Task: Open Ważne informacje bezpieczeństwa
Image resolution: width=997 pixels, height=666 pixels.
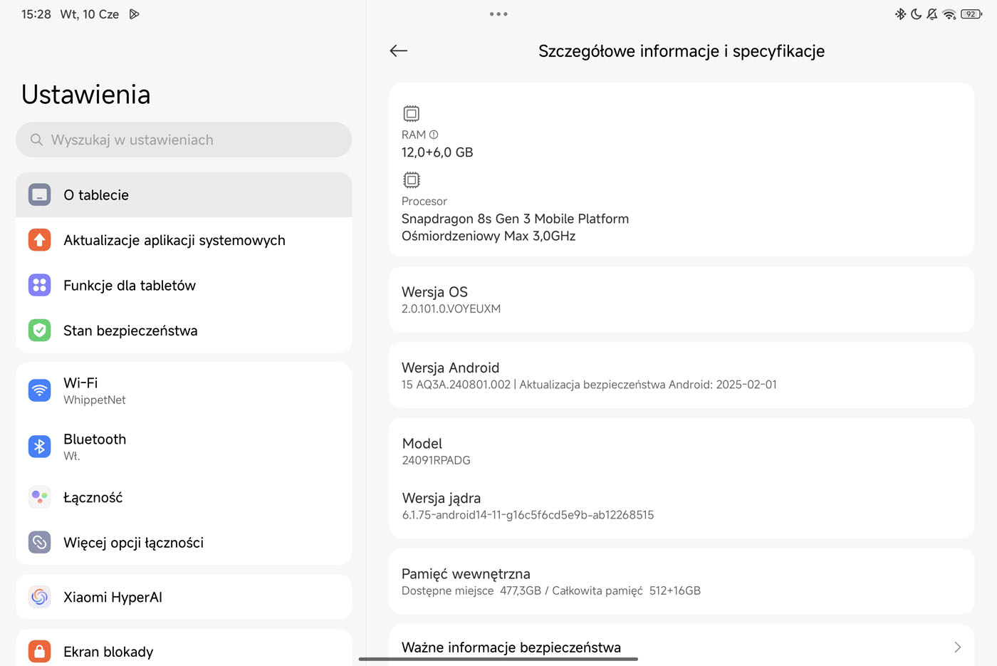Action: (682, 647)
